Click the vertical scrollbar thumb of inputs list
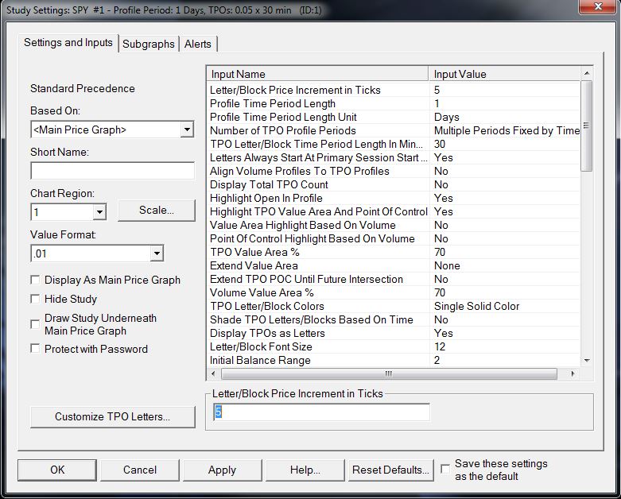The image size is (621, 499). click(x=587, y=126)
